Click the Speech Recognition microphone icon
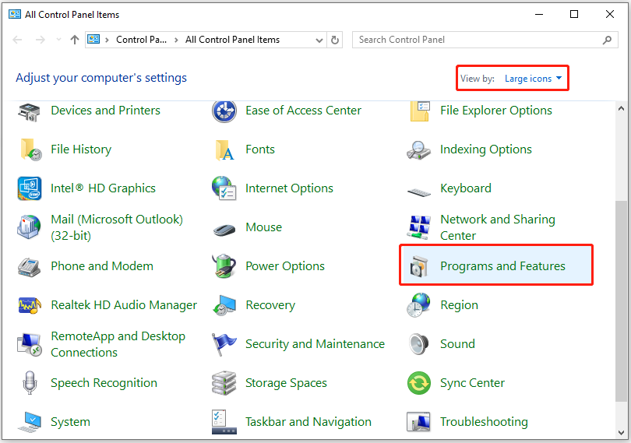631x443 pixels. [30, 382]
